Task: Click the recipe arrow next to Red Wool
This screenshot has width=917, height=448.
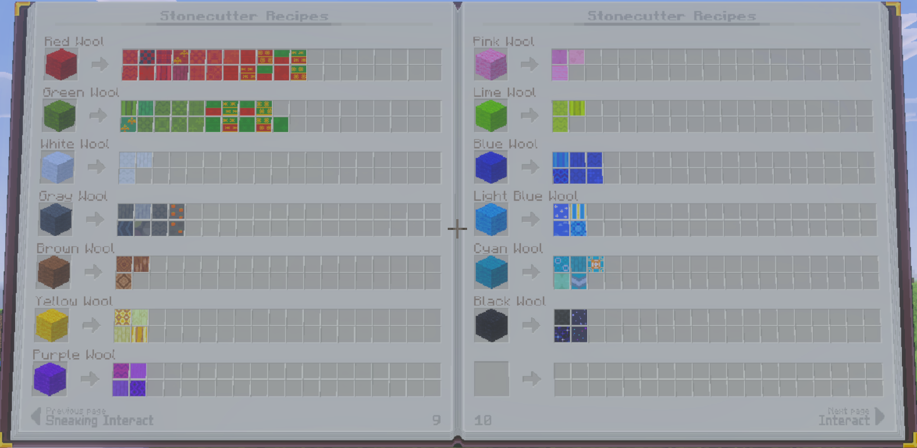Action: 100,65
